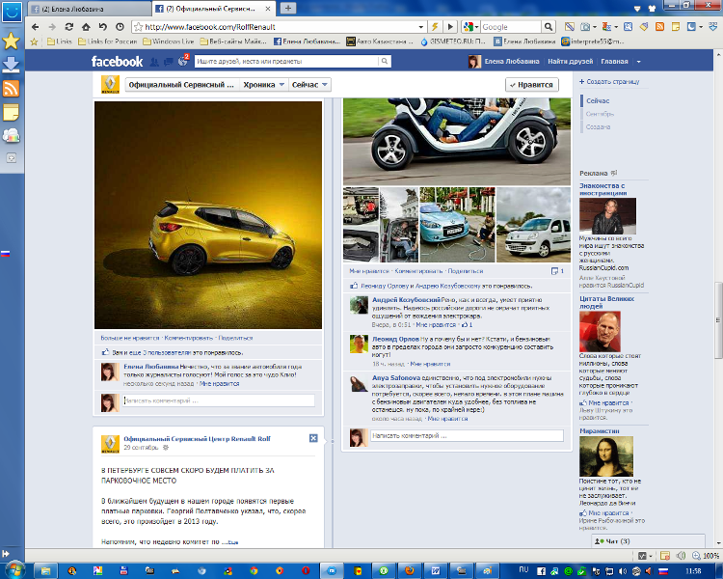The width and height of the screenshot is (723, 579).
Task: Expand the Хроника dropdown
Action: click(x=263, y=85)
